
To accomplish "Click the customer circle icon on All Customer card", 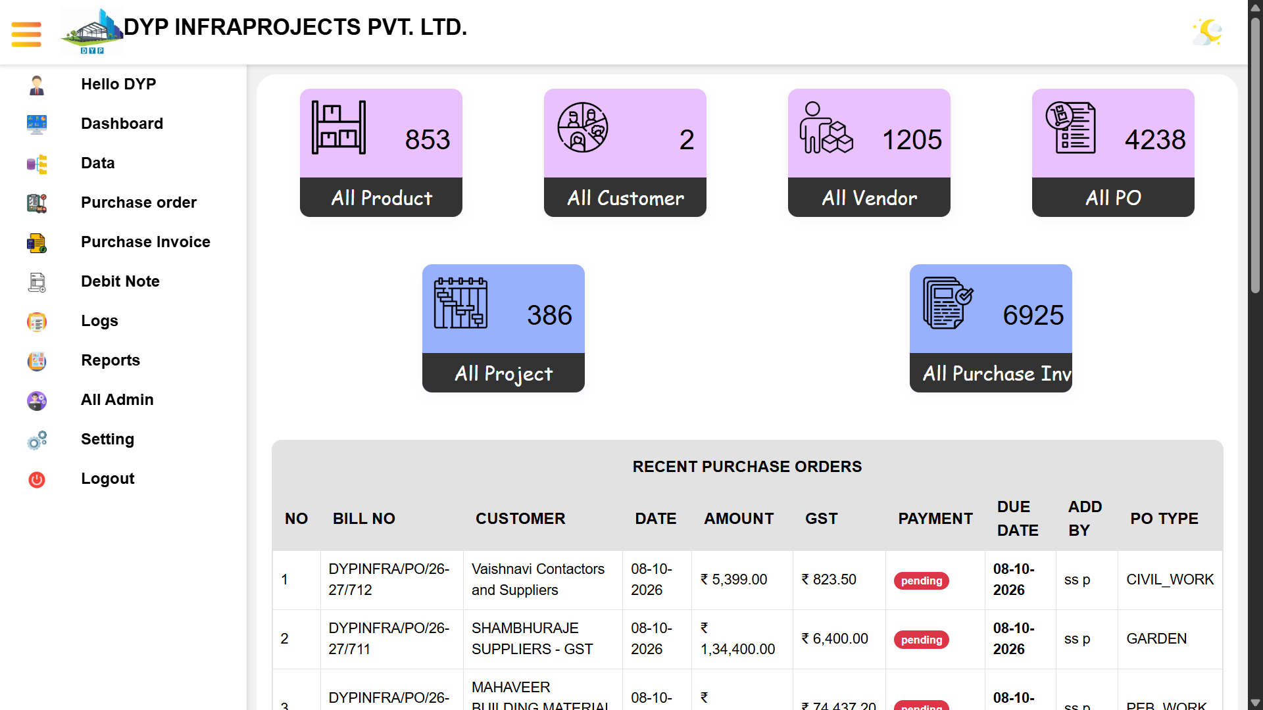I will point(583,128).
